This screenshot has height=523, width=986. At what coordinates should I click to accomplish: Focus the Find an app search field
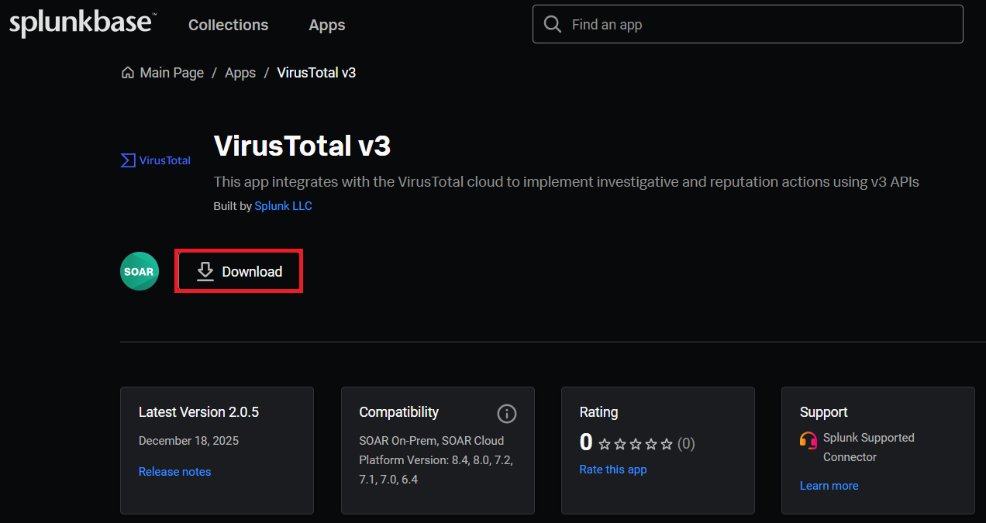(760, 25)
